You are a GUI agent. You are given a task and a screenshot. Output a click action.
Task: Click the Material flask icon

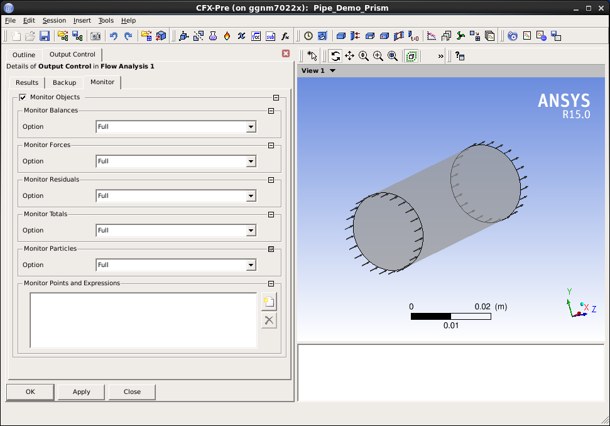pyautogui.click(x=213, y=36)
